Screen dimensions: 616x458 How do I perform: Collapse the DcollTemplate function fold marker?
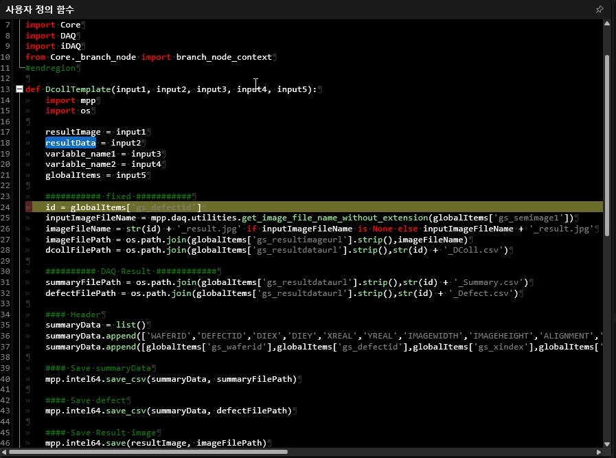click(19, 89)
